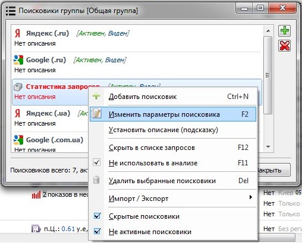The width and height of the screenshot is (302, 243).
Task: Click Нет описания under Яндекс (.ua)
Action: tap(35, 123)
